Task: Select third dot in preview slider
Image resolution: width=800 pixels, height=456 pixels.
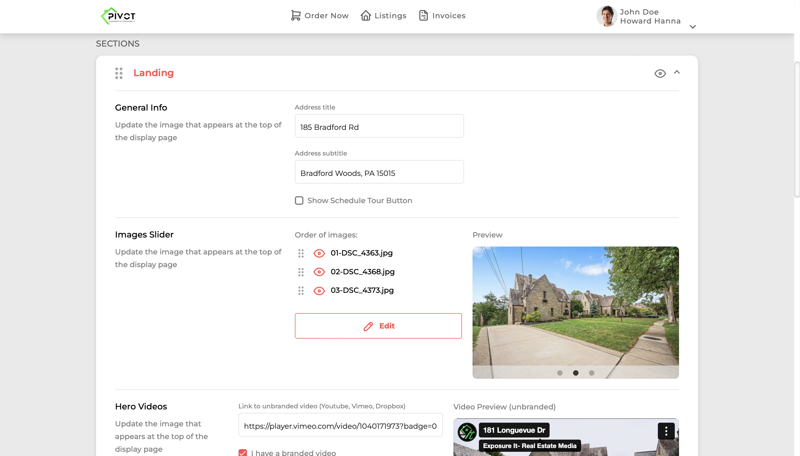Action: pos(591,373)
